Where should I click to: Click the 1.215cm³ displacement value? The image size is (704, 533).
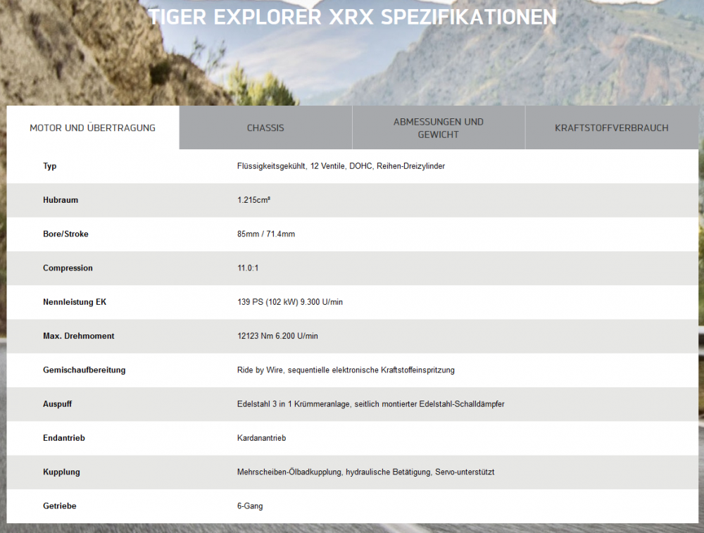click(254, 200)
